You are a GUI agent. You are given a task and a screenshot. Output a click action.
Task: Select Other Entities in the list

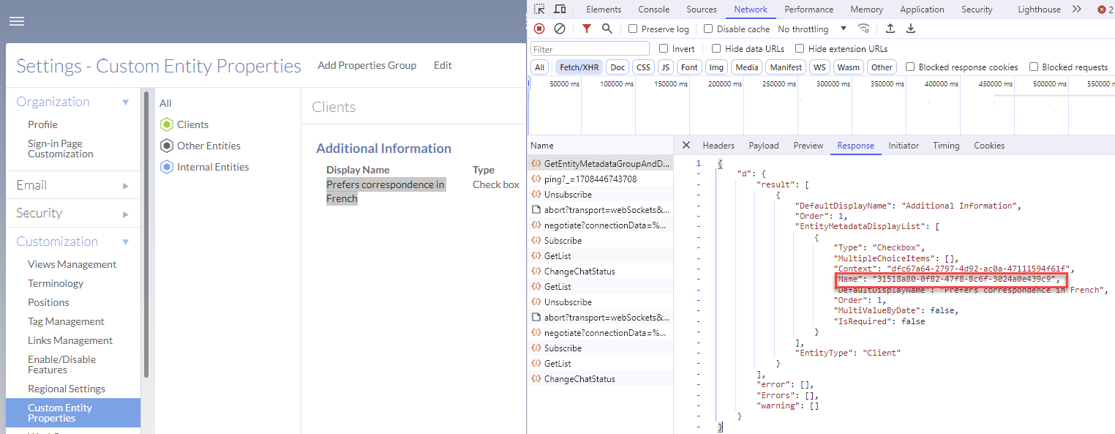coord(208,146)
